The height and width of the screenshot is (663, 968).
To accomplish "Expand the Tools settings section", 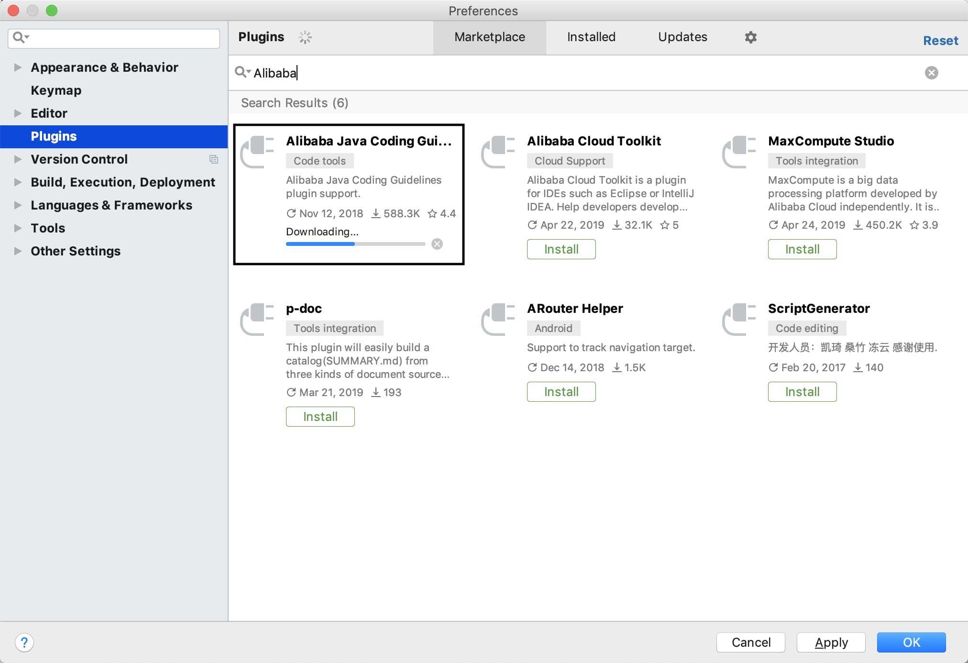I will click(18, 228).
